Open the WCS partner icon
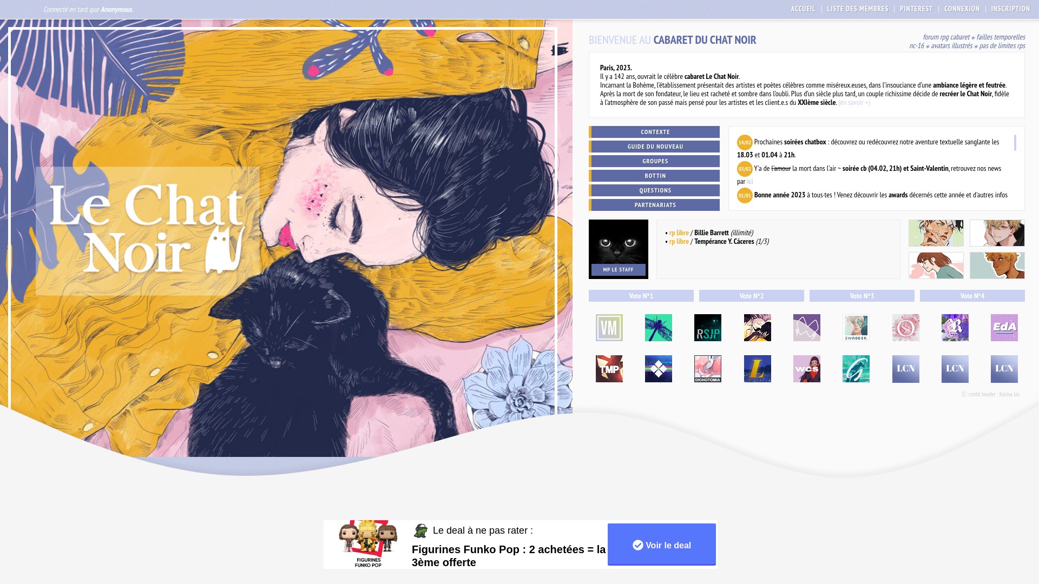This screenshot has width=1039, height=584. (806, 369)
